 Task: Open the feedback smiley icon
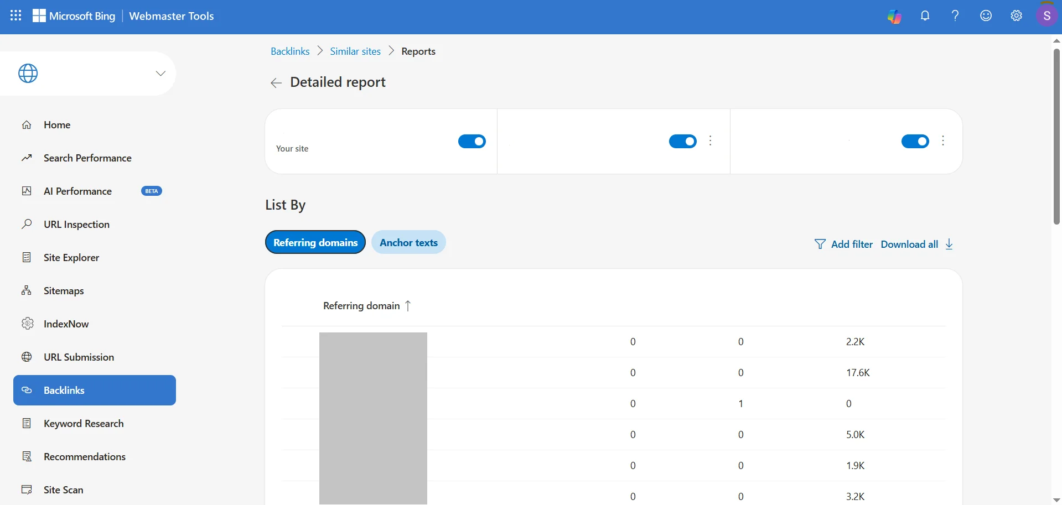click(986, 16)
